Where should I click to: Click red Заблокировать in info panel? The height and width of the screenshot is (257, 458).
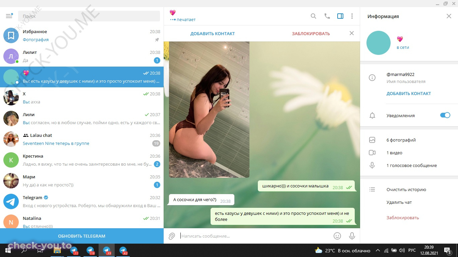click(x=403, y=218)
